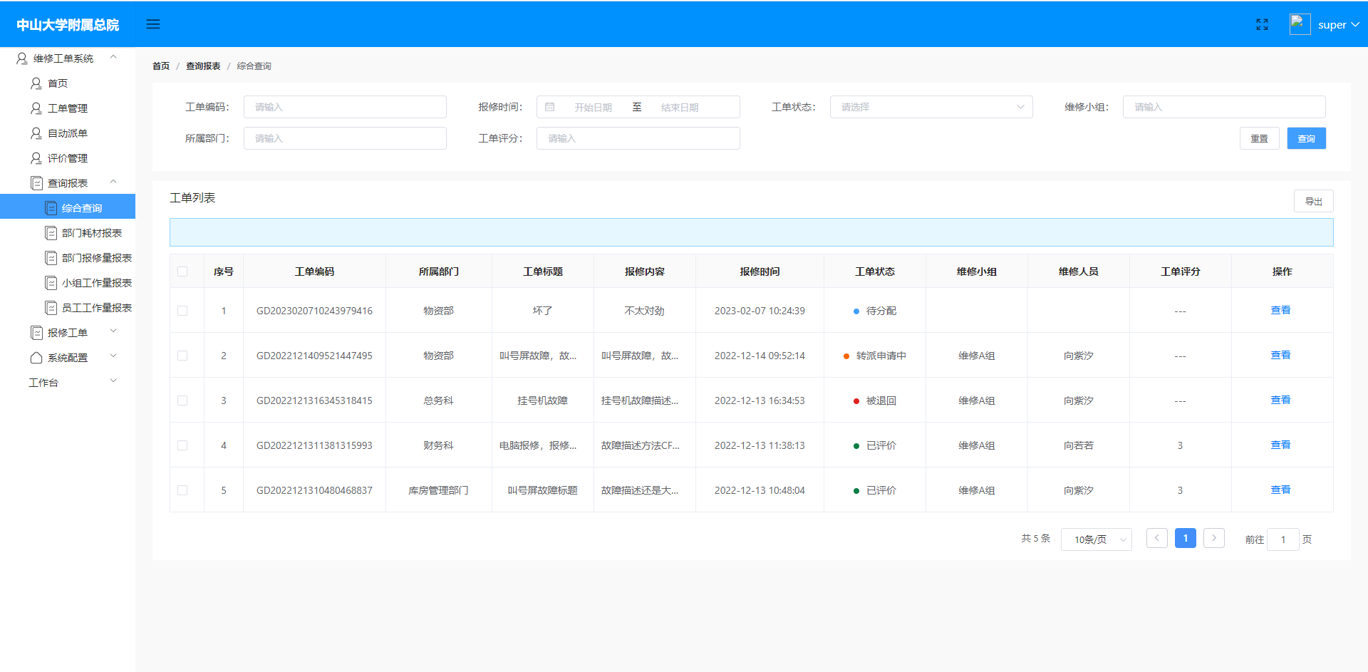This screenshot has height=672, width=1368.
Task: Toggle the hamburger sidebar collapse icon
Action: [153, 24]
